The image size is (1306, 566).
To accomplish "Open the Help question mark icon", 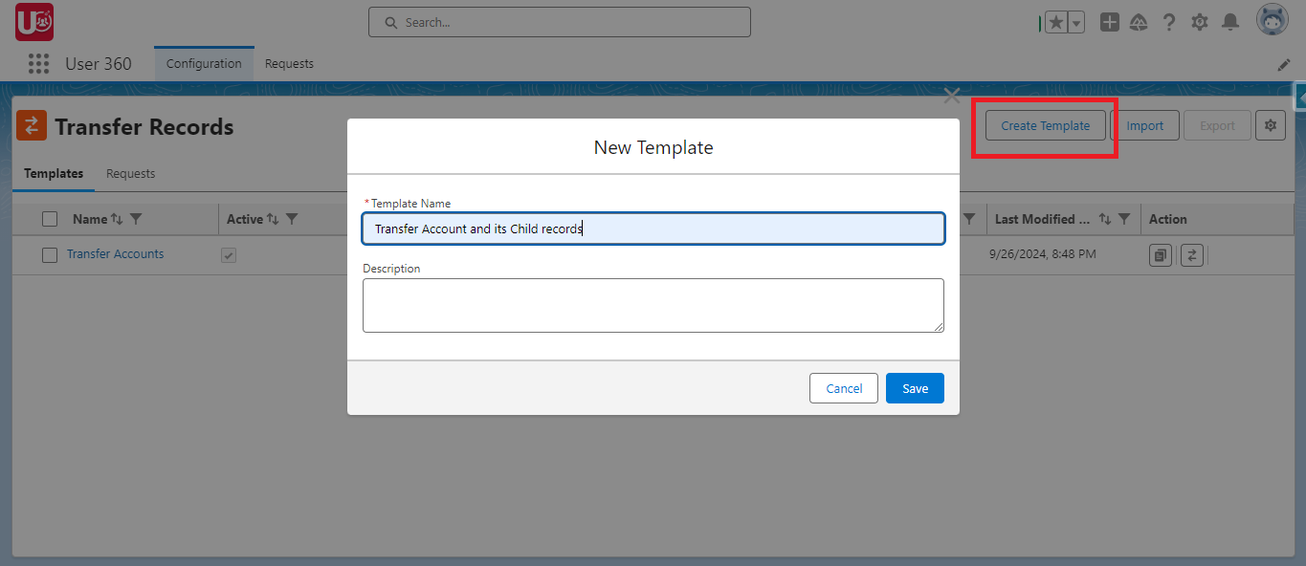I will [x=1169, y=22].
